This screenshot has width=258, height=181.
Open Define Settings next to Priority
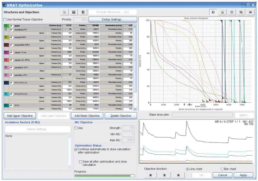[x=113, y=20]
